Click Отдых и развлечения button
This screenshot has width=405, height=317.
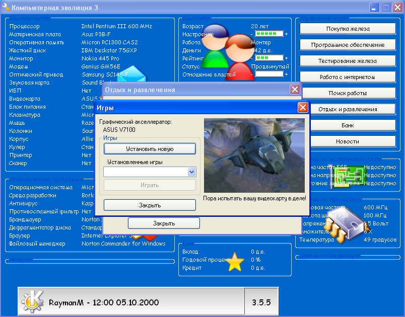pos(353,109)
